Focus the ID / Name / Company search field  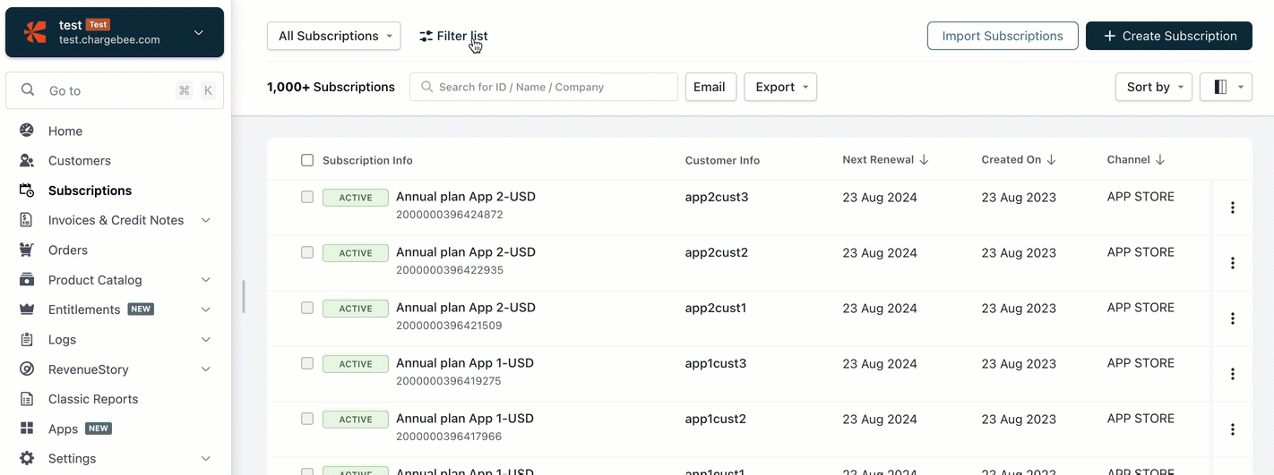click(544, 87)
